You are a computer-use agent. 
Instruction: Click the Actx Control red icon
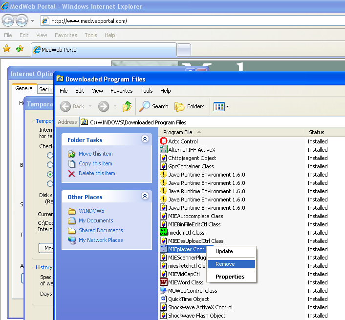pos(164,141)
